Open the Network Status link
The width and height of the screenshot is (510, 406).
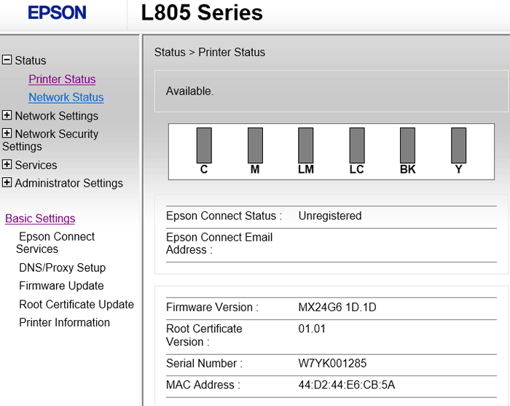click(x=66, y=98)
